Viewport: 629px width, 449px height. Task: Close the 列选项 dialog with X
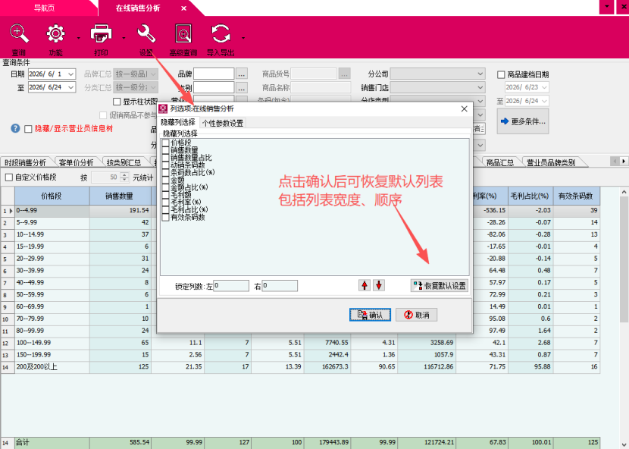click(x=464, y=108)
